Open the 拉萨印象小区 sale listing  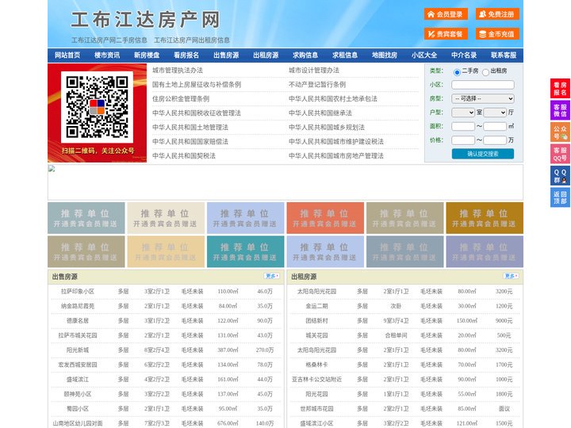tap(78, 292)
